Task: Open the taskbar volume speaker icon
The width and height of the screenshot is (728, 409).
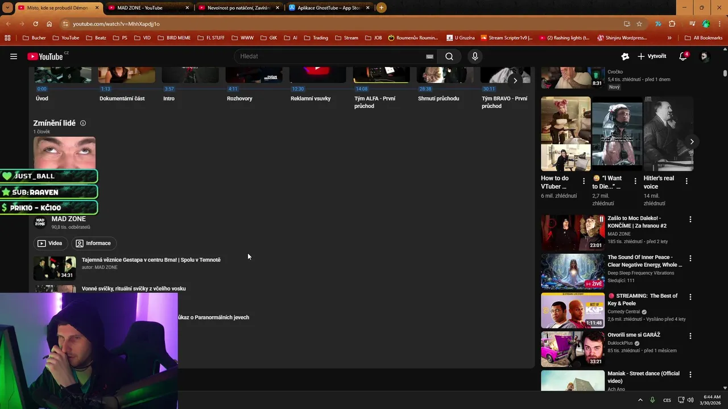Action: tap(690, 400)
